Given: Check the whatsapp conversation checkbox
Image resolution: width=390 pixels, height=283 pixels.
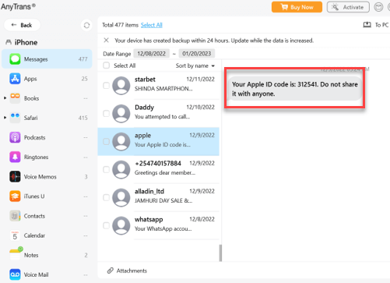Looking at the screenshot, I should pos(106,225).
